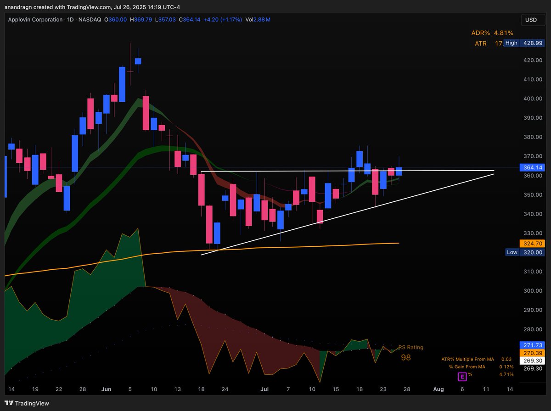Click the Vol 2.88M volume readout

[258, 20]
